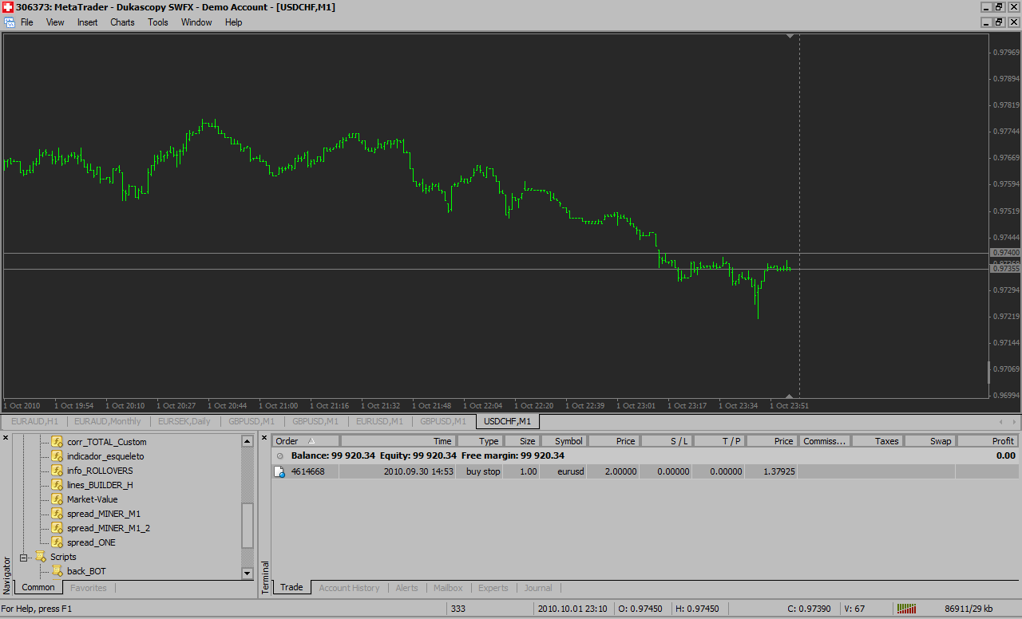1022x619 pixels.
Task: Click the Scripts folder icon
Action: point(41,557)
